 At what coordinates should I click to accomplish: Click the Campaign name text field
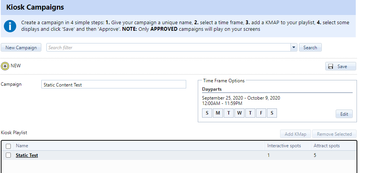point(114,85)
